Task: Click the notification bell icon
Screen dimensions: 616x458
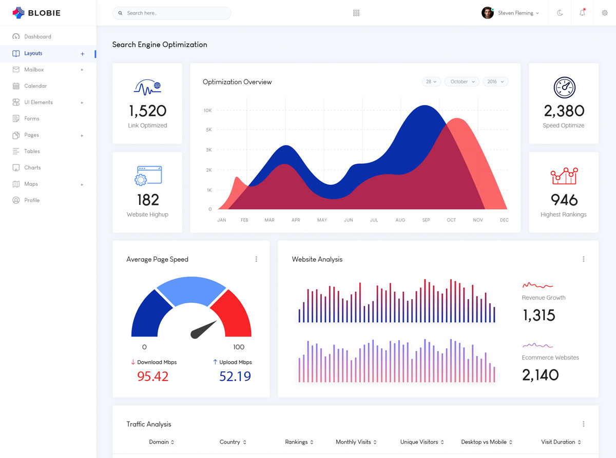Action: click(582, 13)
